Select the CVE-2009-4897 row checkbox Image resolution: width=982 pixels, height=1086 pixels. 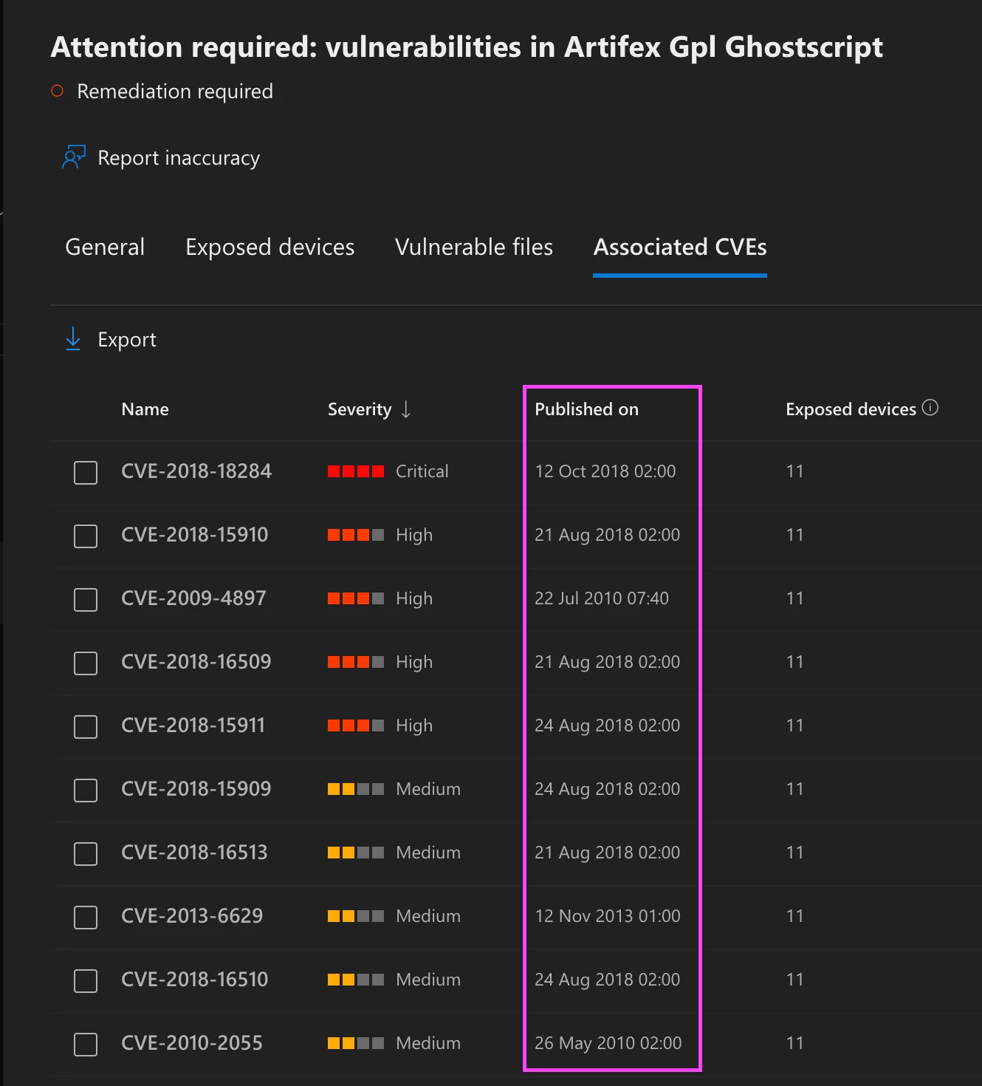86,599
